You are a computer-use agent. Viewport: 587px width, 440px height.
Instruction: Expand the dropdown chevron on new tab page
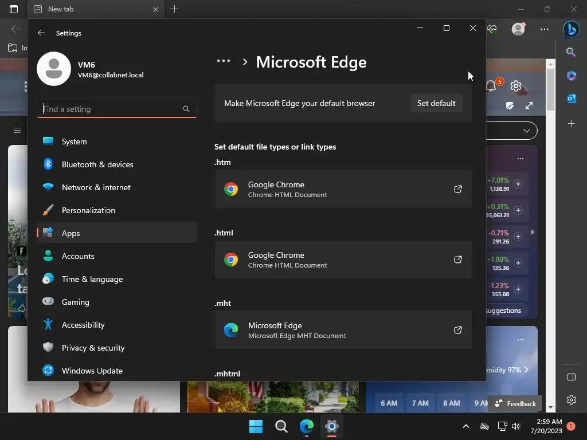[527, 131]
